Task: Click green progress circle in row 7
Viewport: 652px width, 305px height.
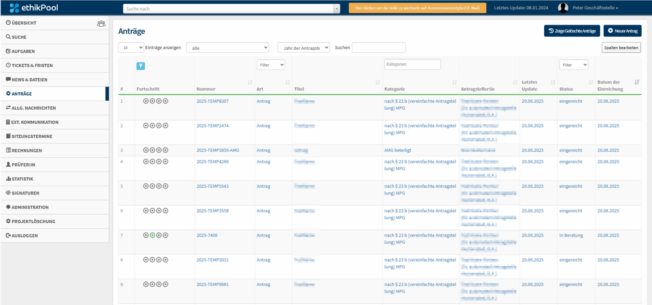Action: (152, 235)
